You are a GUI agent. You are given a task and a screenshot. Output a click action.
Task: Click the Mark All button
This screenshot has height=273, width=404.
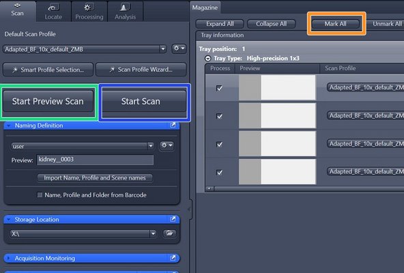click(x=336, y=24)
